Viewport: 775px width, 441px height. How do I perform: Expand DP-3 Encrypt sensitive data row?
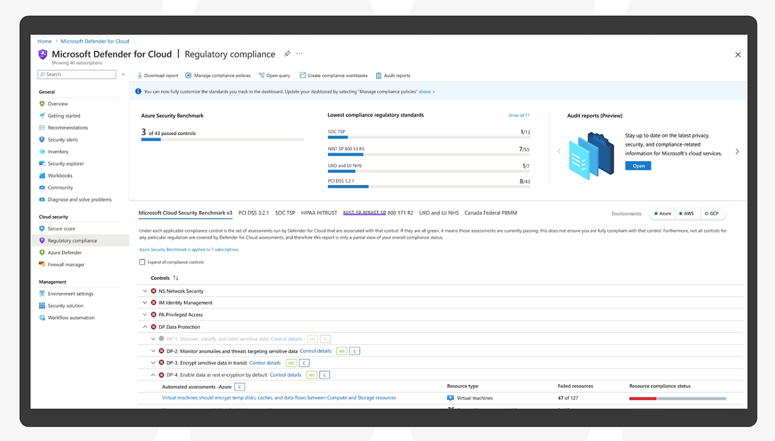pyautogui.click(x=153, y=363)
